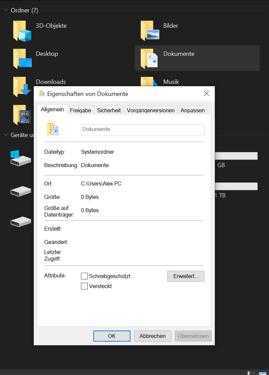Select the Musik folder icon

click(150, 82)
